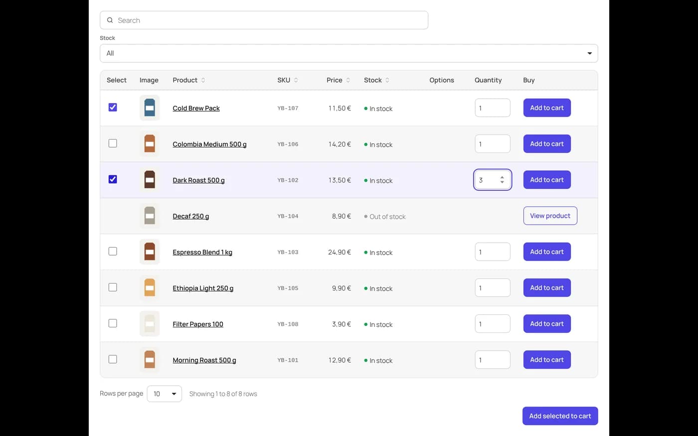Click the Dark Roast quantity stepper arrows
Image resolution: width=698 pixels, height=436 pixels.
(x=502, y=180)
